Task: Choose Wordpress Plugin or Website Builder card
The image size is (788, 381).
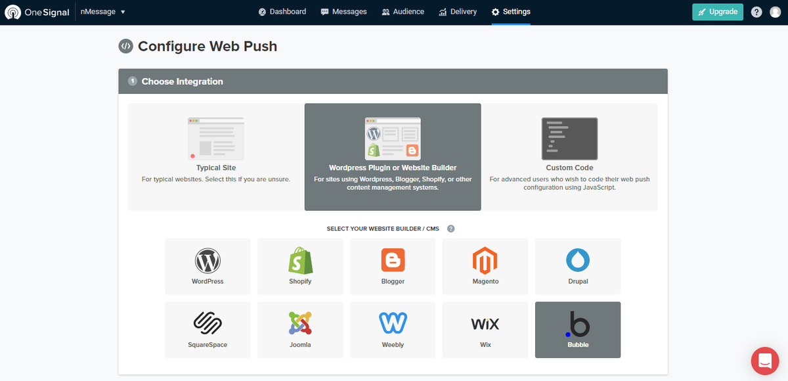Action: [393, 157]
